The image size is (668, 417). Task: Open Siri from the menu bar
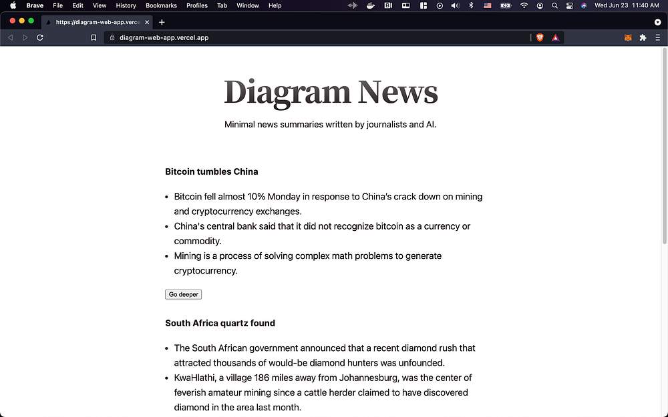(x=584, y=5)
